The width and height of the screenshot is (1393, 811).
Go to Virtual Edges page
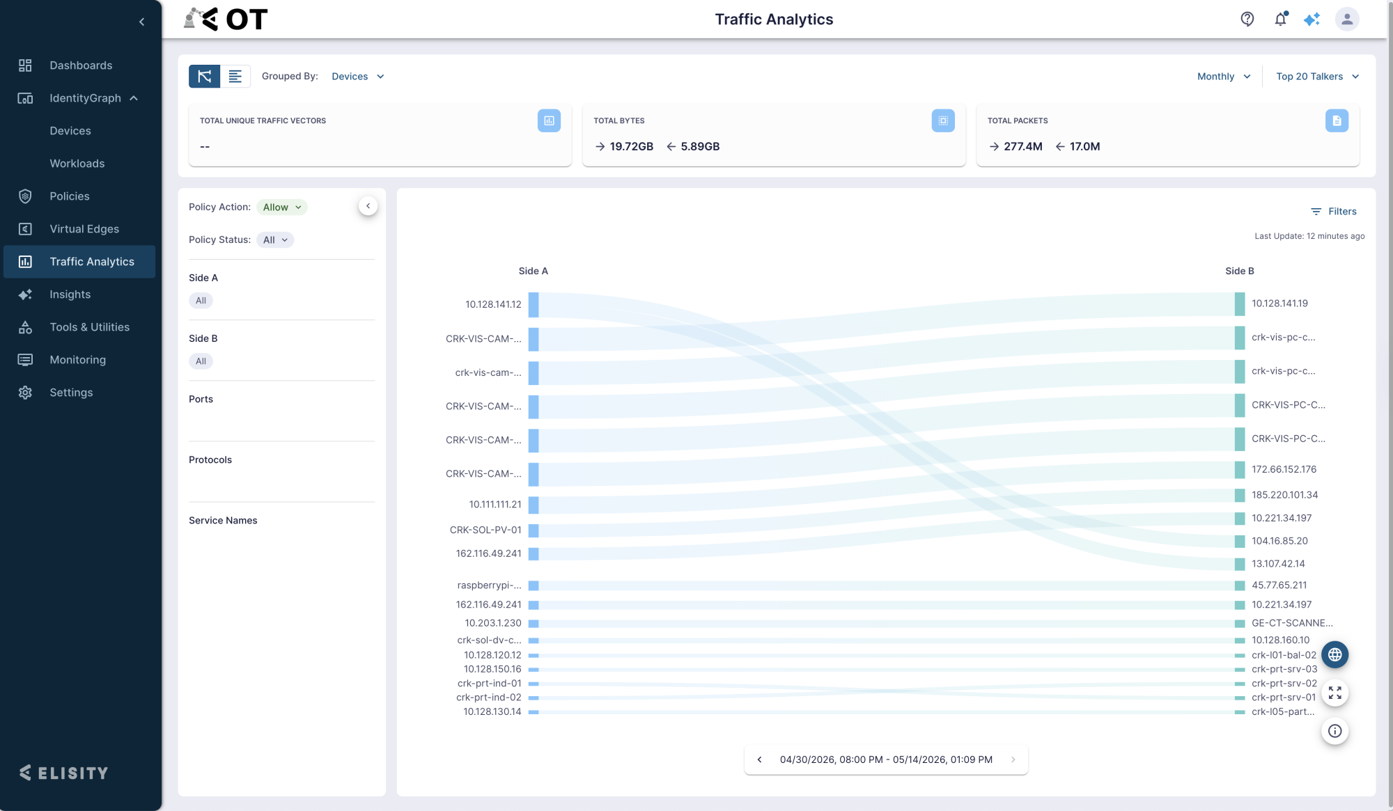coord(84,229)
